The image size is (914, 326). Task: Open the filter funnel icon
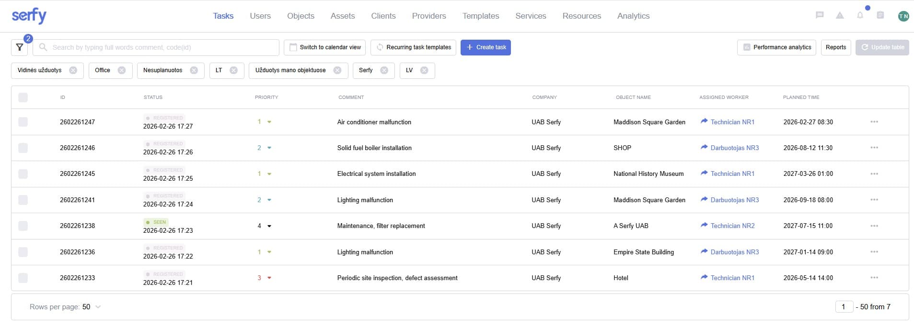pyautogui.click(x=19, y=47)
